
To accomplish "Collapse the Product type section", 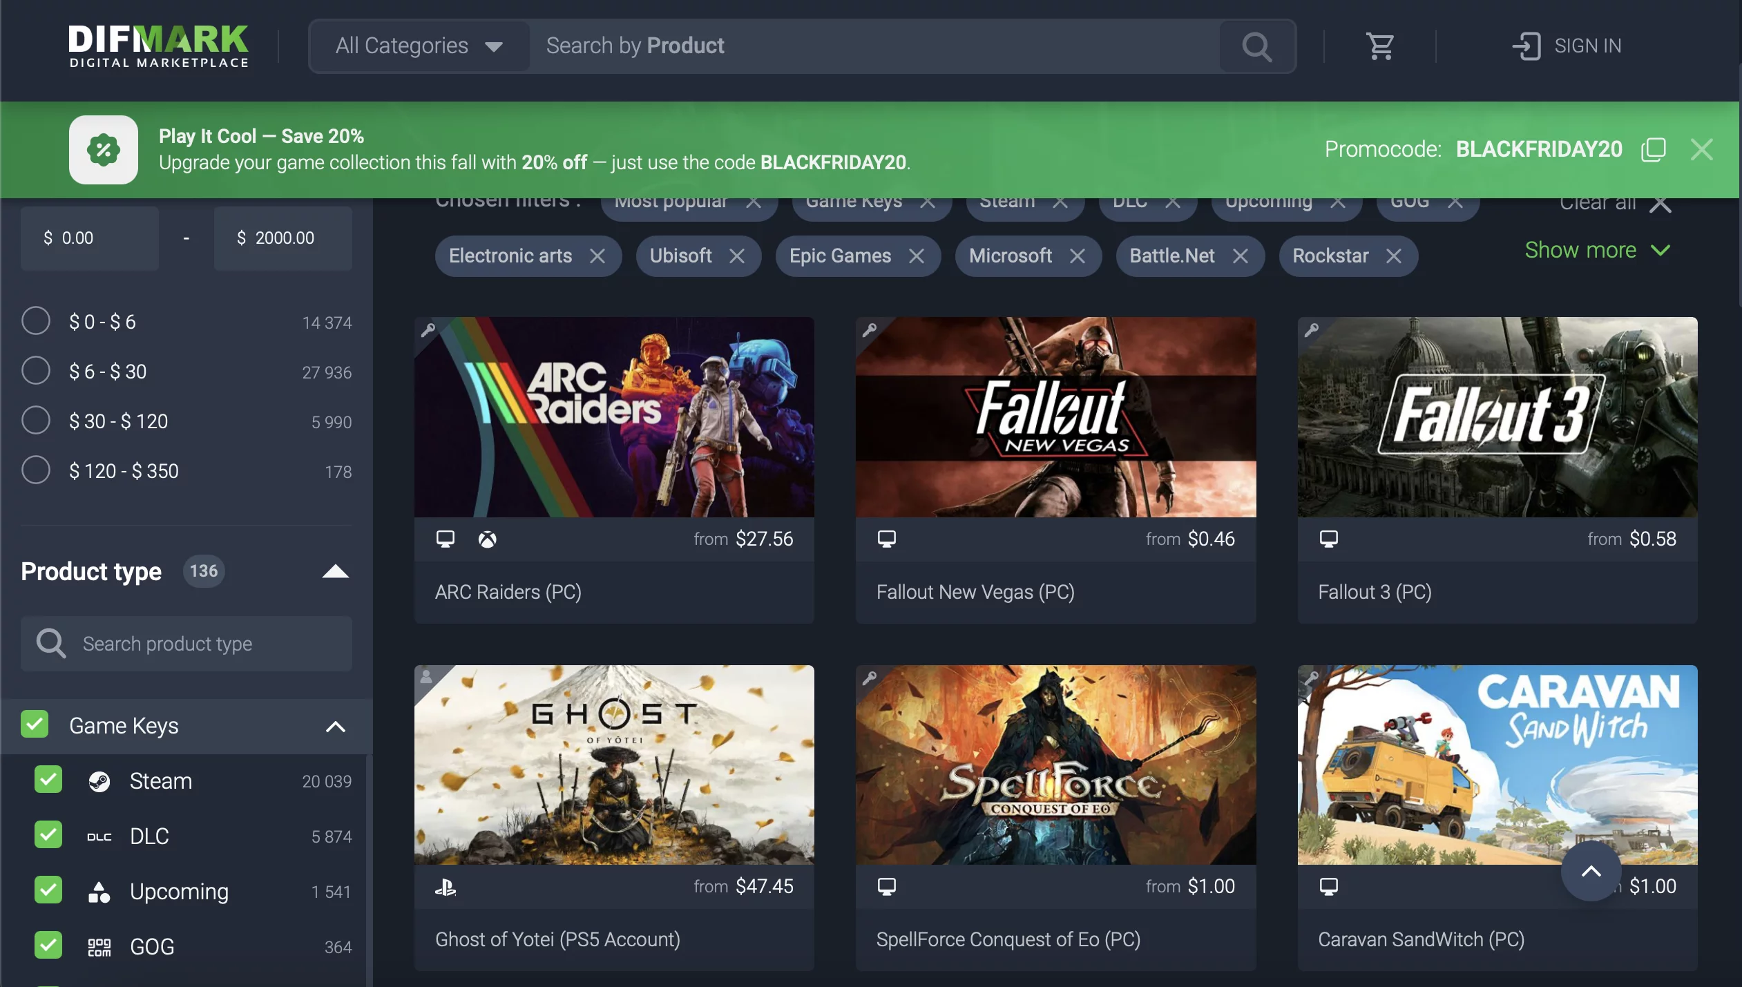I will [x=335, y=571].
